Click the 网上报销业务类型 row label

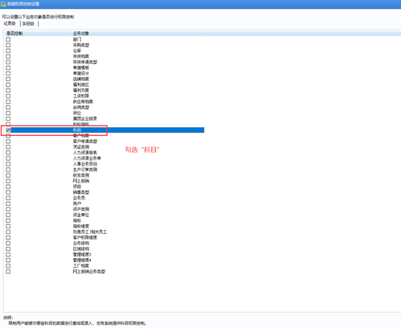pyautogui.click(x=89, y=272)
